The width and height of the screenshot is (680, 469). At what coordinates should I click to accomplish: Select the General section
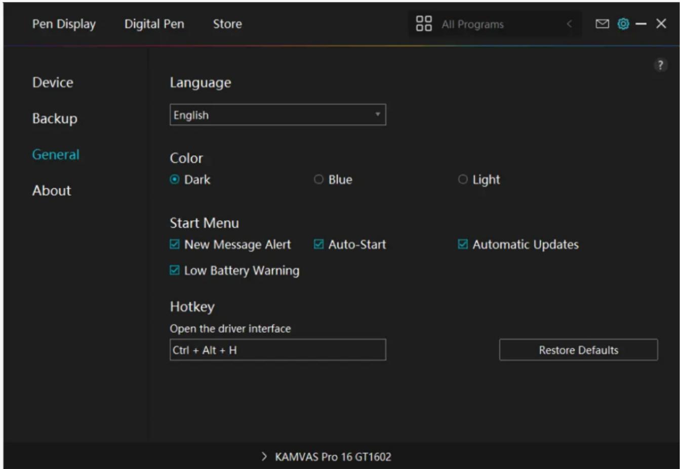coord(56,154)
